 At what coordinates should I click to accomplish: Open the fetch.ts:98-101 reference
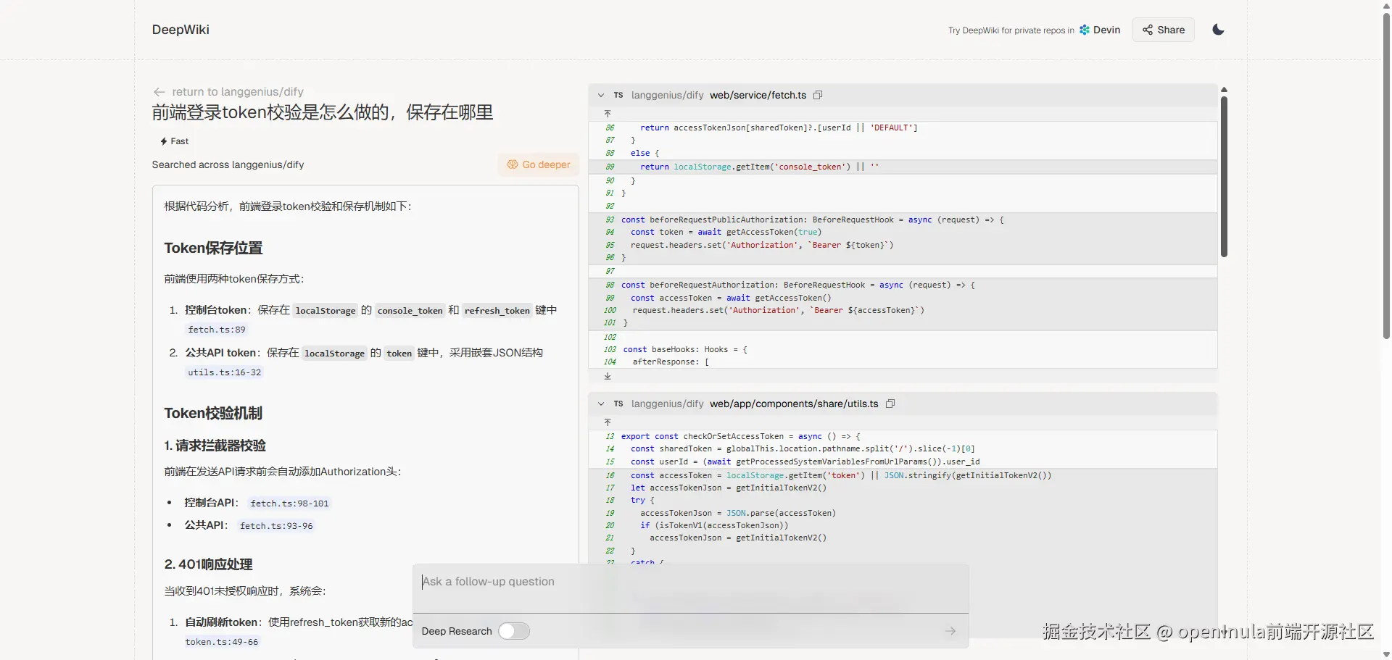coord(290,503)
